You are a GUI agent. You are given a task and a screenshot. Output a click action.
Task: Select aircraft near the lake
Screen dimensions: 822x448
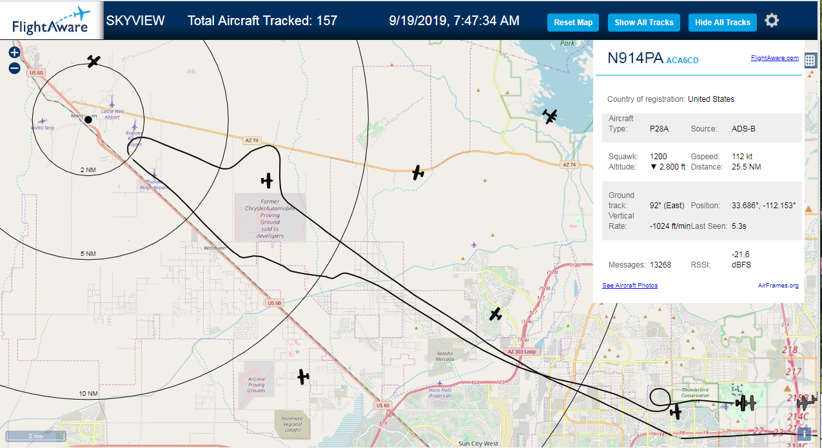pyautogui.click(x=550, y=116)
